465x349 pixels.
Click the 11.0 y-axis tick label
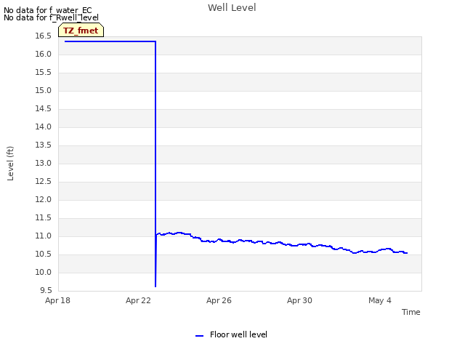[44, 236]
